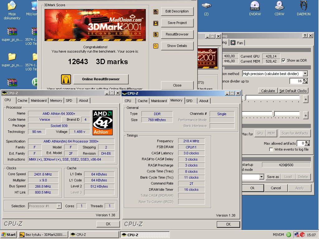Select the CDRW drive desktop icon
Screen dimensions: 319x239
coord(279,6)
